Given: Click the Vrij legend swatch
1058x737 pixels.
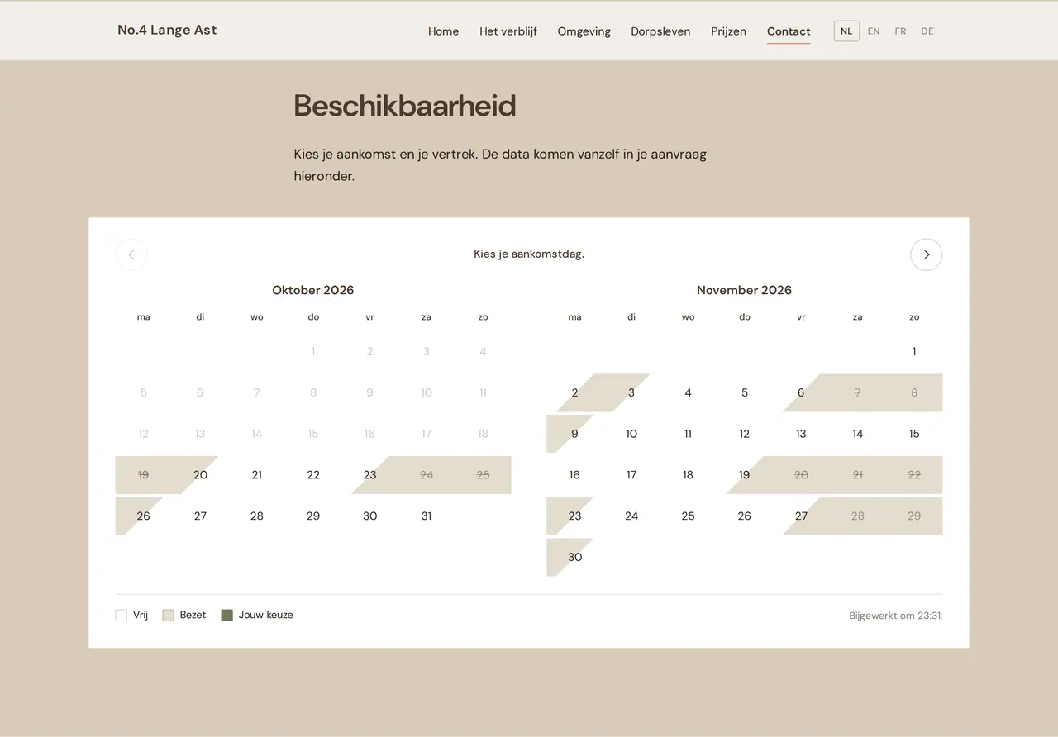Looking at the screenshot, I should pos(122,615).
